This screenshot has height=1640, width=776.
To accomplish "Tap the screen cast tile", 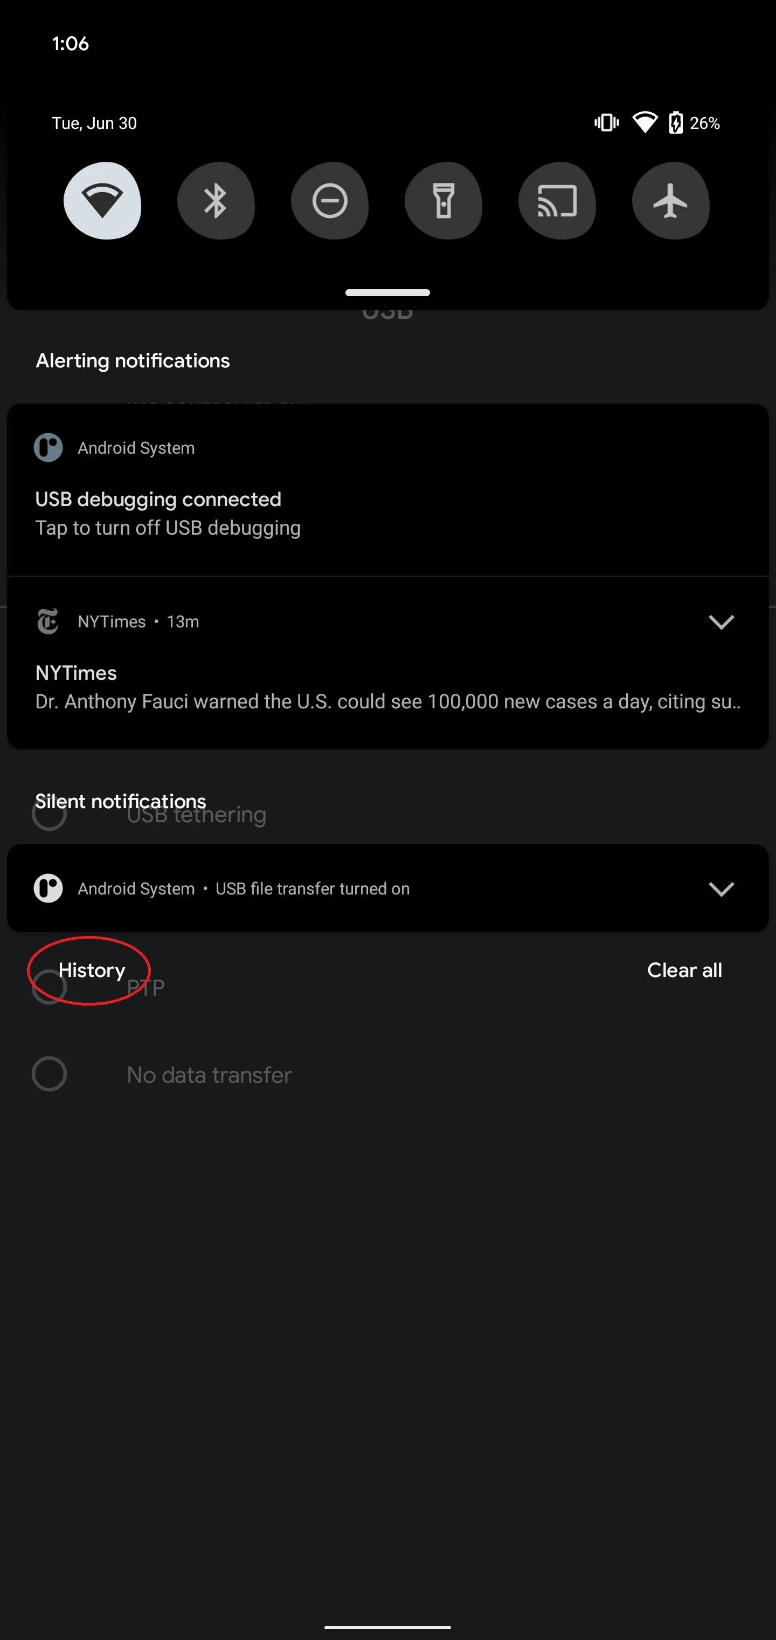I will pos(557,201).
